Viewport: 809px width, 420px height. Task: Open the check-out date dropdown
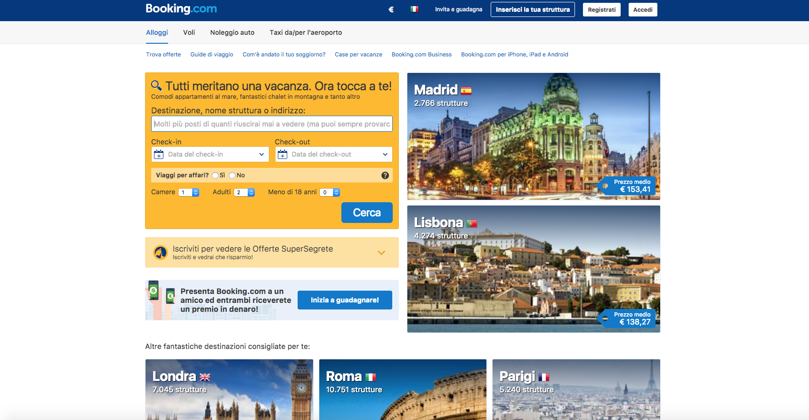(334, 154)
